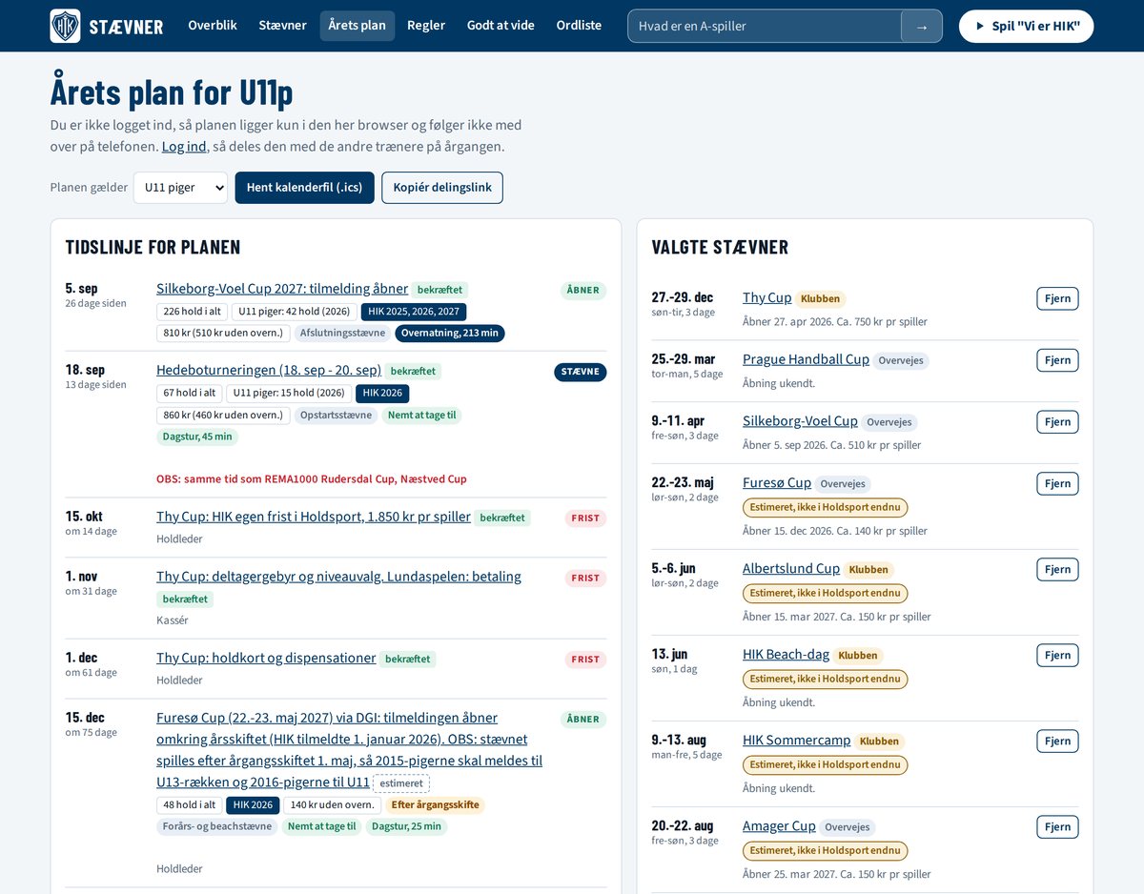Go to the Stævner page
Viewport: 1144px width, 894px height.
click(x=283, y=26)
